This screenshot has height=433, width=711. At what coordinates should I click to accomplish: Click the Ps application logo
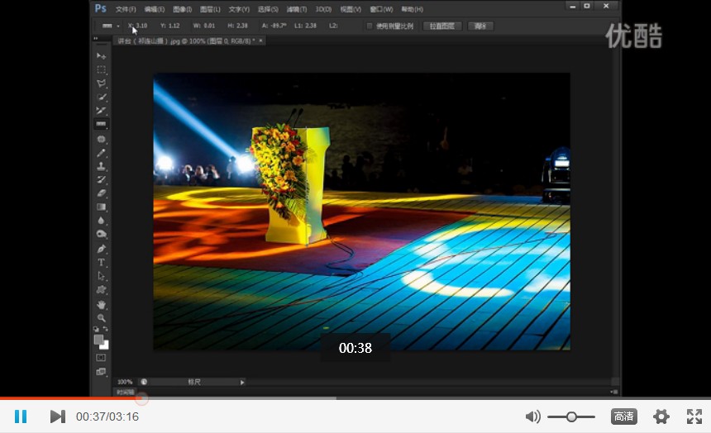pyautogui.click(x=101, y=8)
